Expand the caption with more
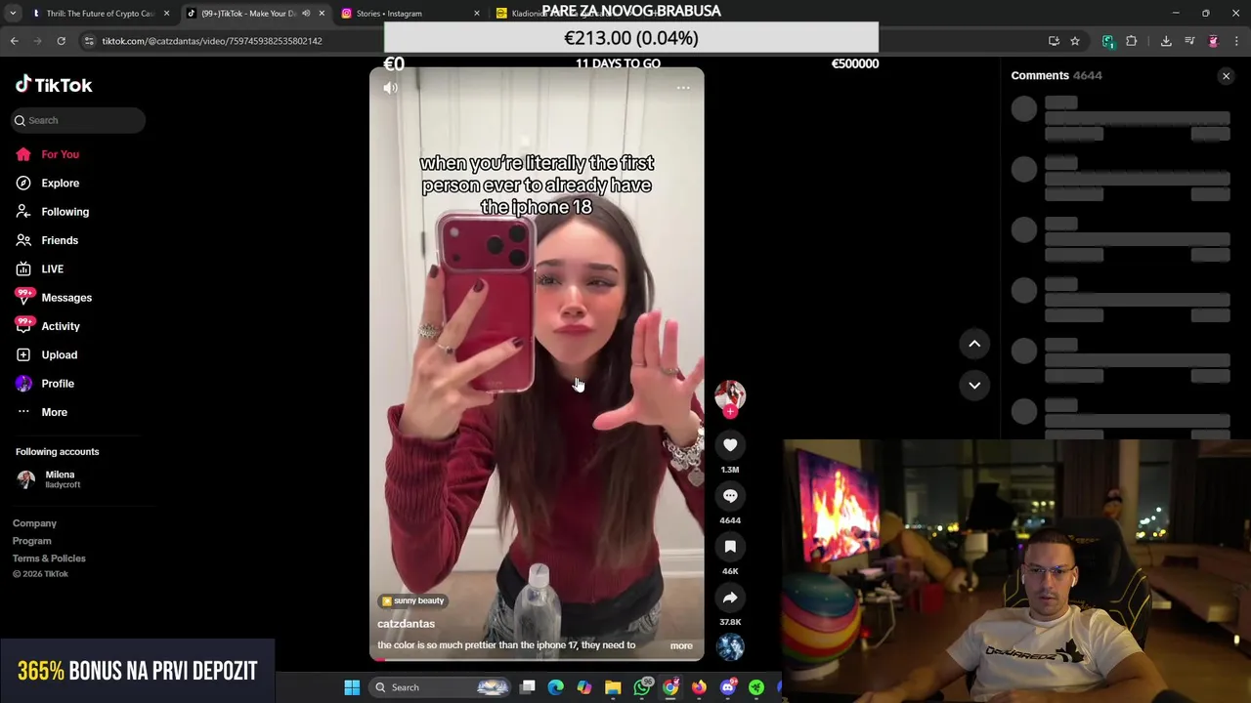Image resolution: width=1251 pixels, height=703 pixels. tap(681, 645)
